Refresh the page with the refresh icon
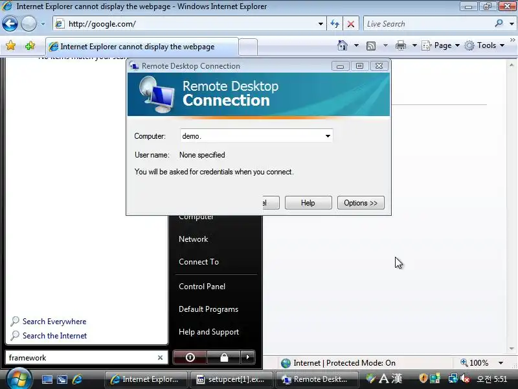This screenshot has width=518, height=389. pyautogui.click(x=335, y=24)
